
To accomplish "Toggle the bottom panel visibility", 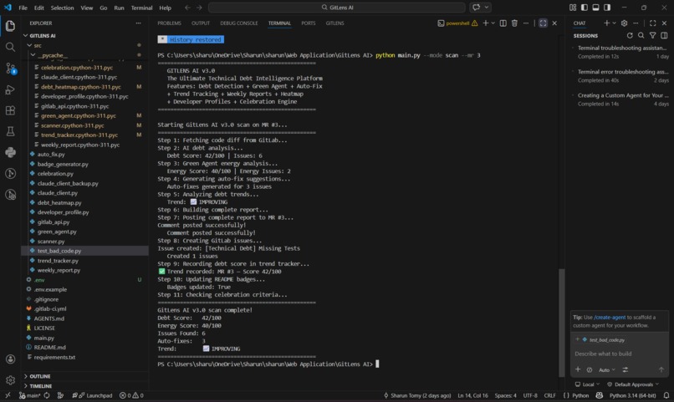I will [595, 8].
